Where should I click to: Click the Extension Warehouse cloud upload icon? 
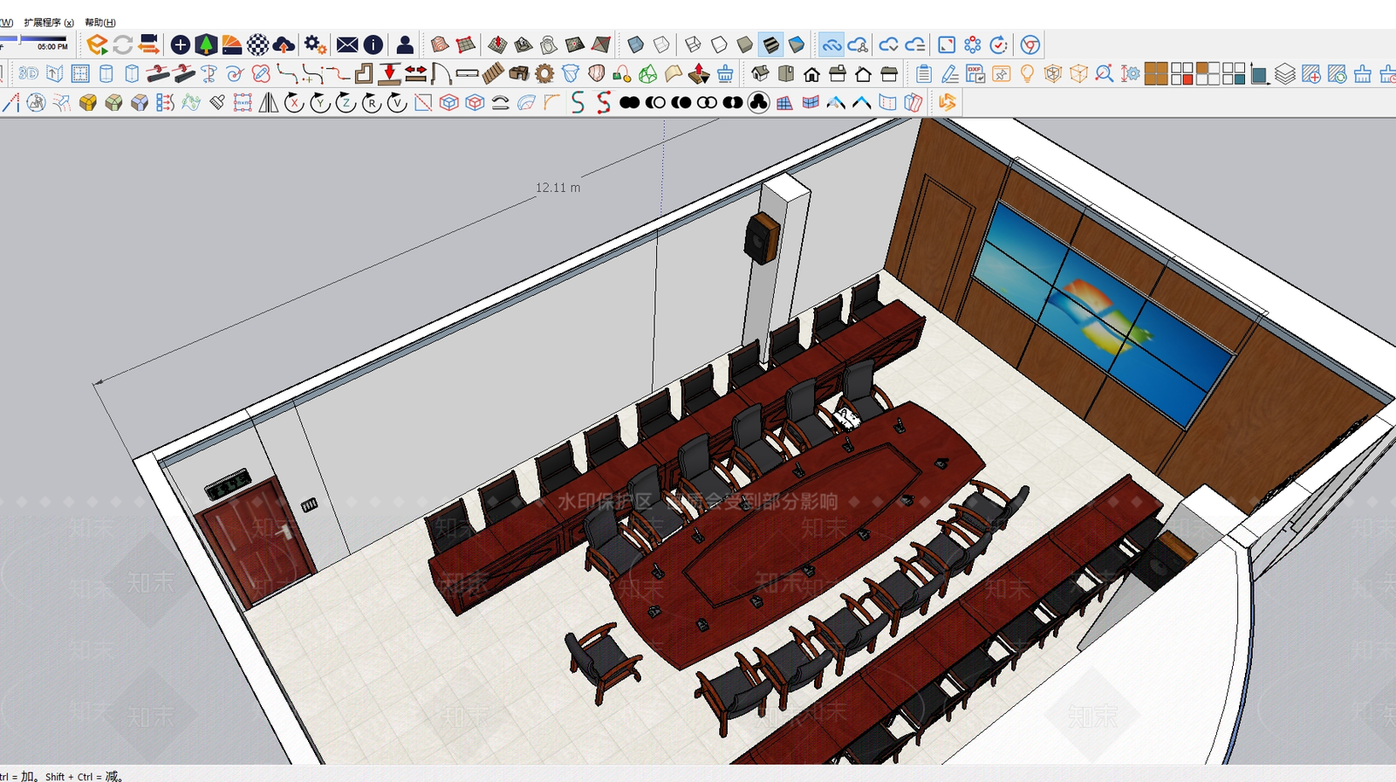click(x=284, y=45)
